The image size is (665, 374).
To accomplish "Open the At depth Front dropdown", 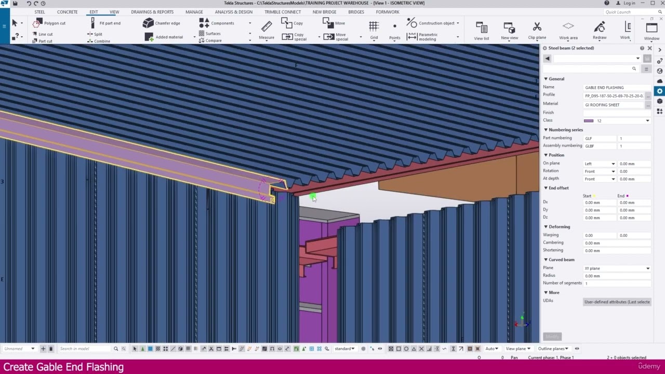I will click(600, 179).
